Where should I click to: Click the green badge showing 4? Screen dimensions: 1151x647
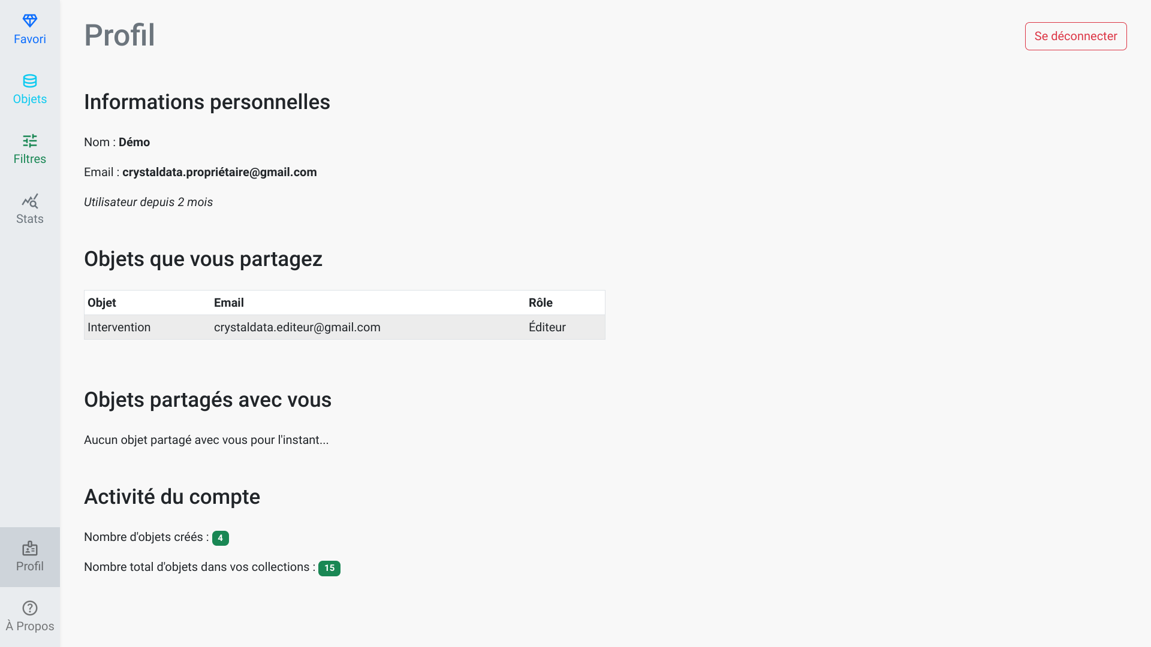(x=221, y=538)
